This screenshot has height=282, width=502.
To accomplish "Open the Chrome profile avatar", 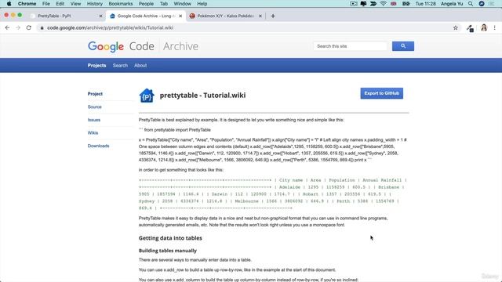I will point(484,28).
